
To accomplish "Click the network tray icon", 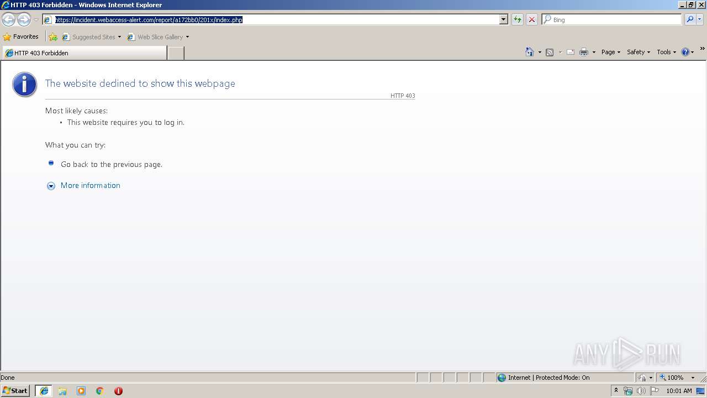I will coord(628,391).
